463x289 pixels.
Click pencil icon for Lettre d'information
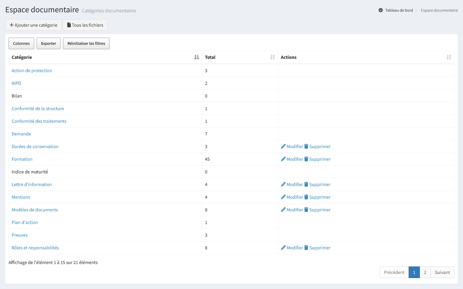point(283,184)
